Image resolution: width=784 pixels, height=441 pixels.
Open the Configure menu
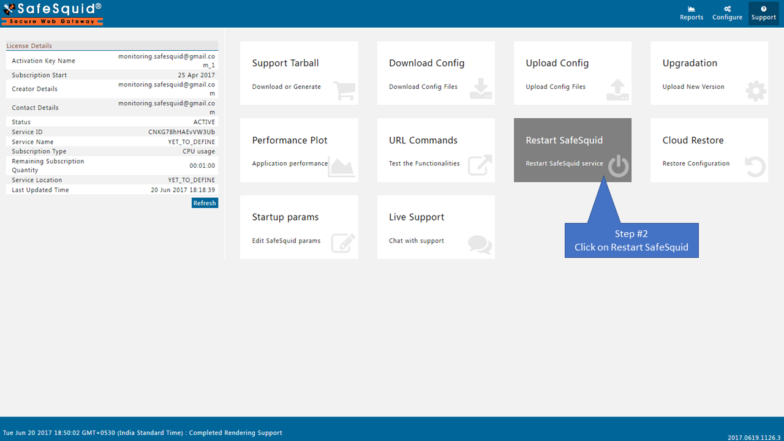tap(727, 13)
